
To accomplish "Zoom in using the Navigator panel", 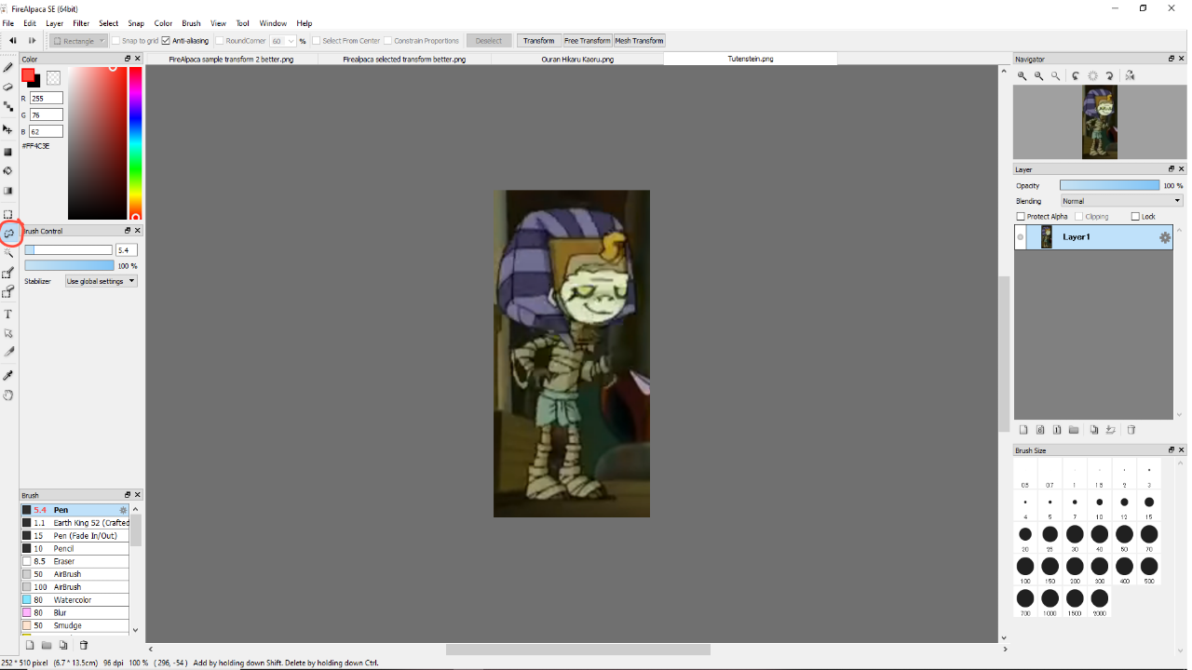I will [x=1022, y=76].
